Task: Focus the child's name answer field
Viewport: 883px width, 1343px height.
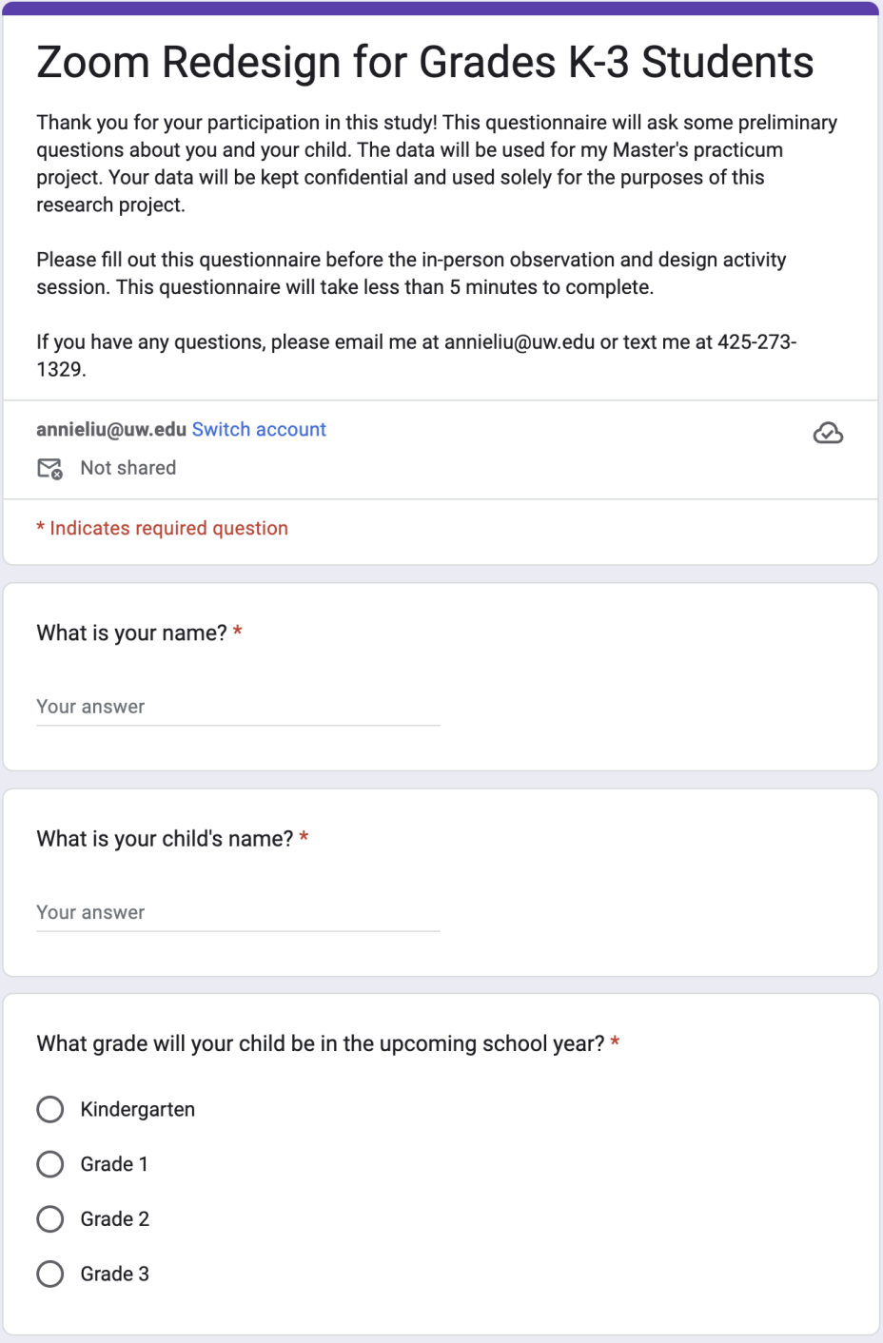Action: 238,912
